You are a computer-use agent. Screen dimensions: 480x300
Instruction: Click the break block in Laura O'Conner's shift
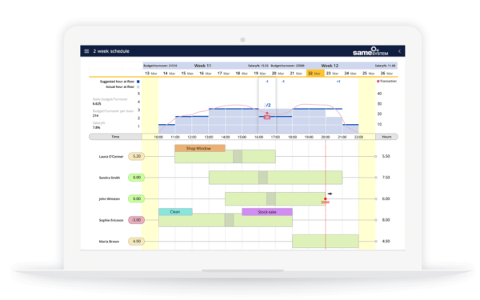[238, 157]
